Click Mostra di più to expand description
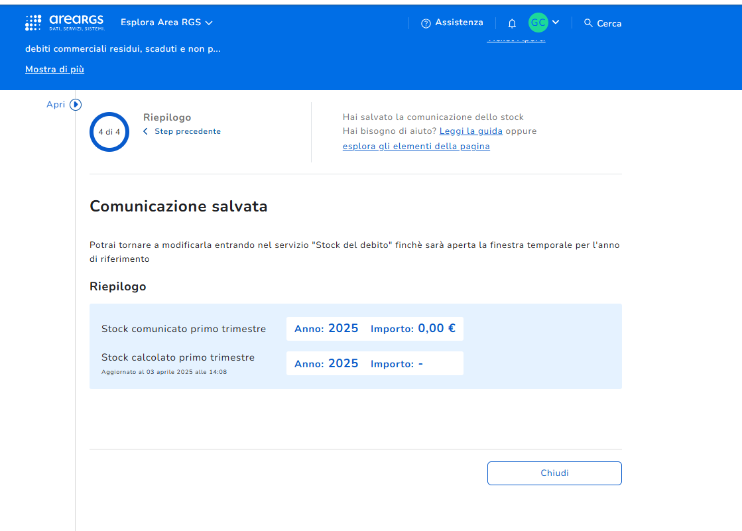The image size is (742, 531). click(x=54, y=70)
